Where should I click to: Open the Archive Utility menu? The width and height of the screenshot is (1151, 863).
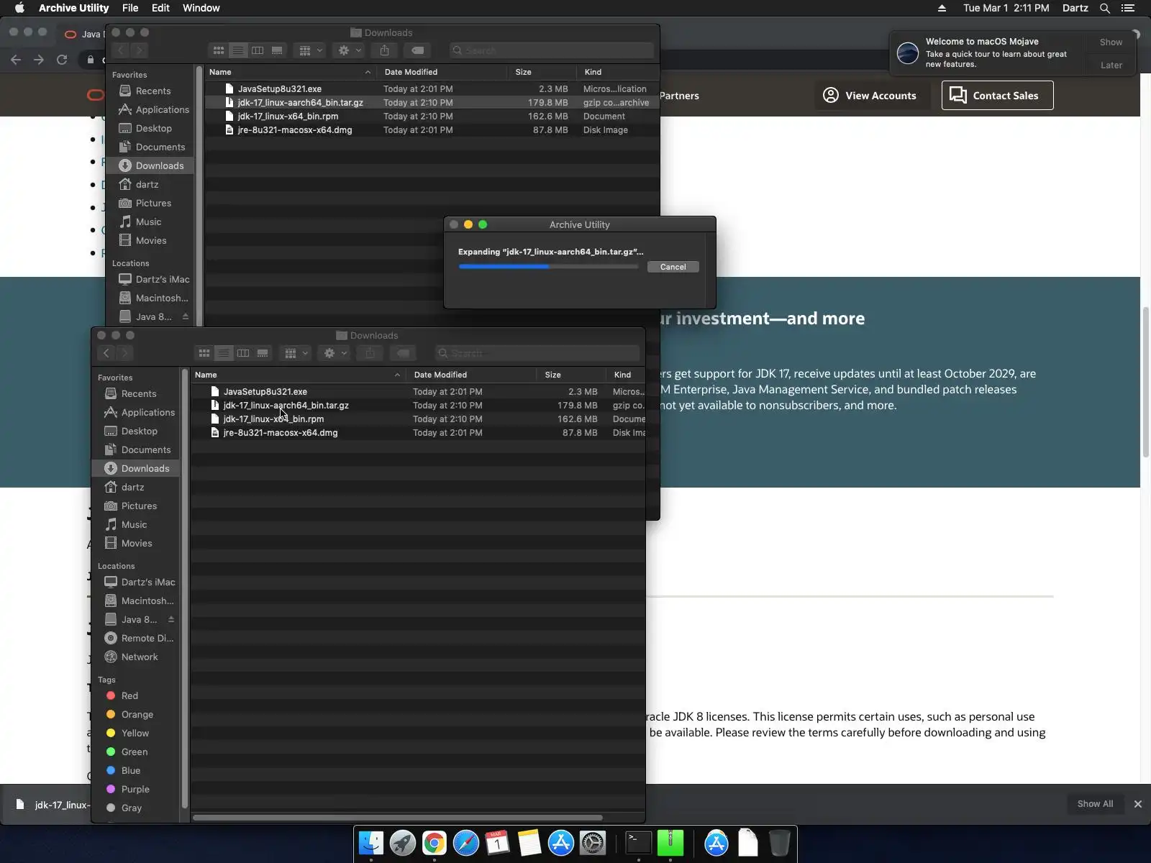tap(73, 8)
